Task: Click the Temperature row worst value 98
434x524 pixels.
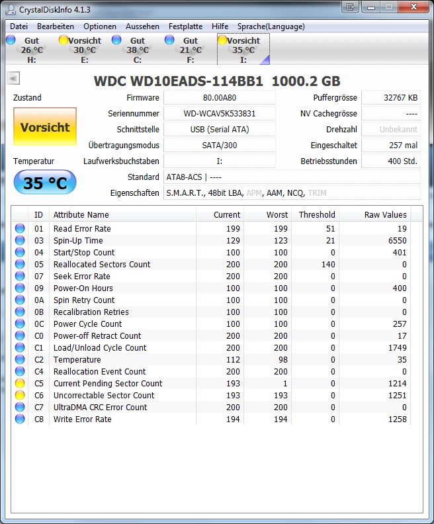Action: [x=283, y=359]
